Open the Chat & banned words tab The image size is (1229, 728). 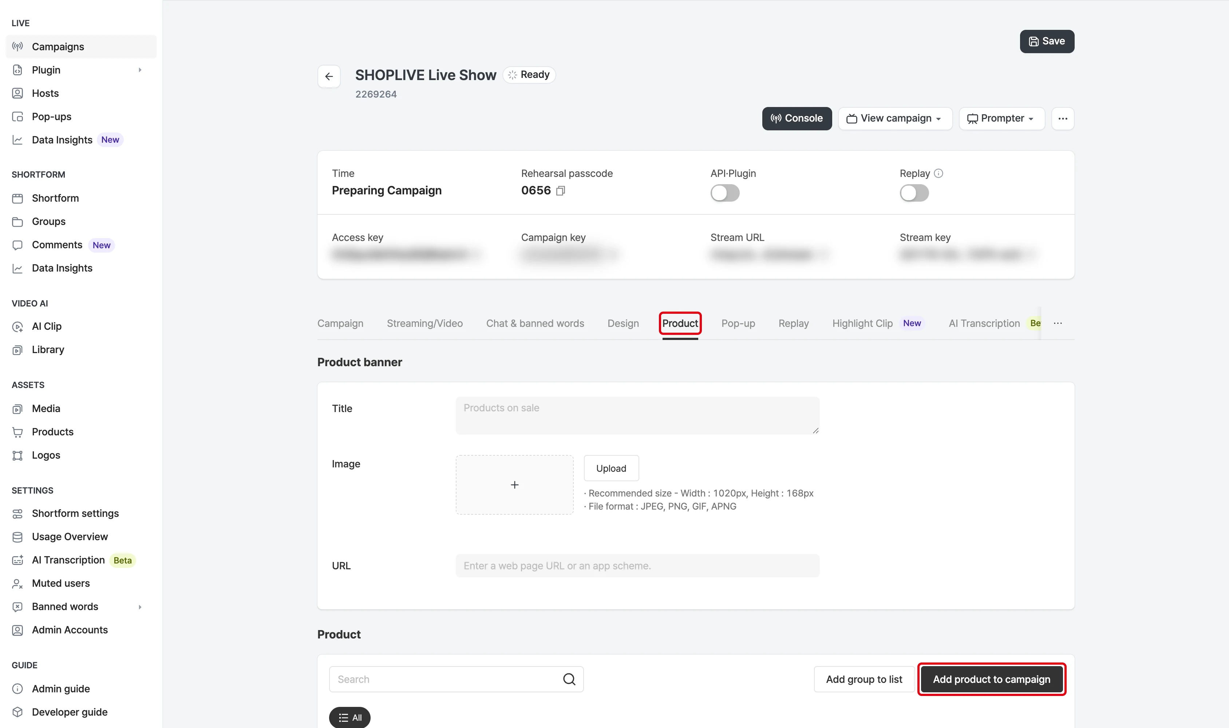tap(535, 323)
